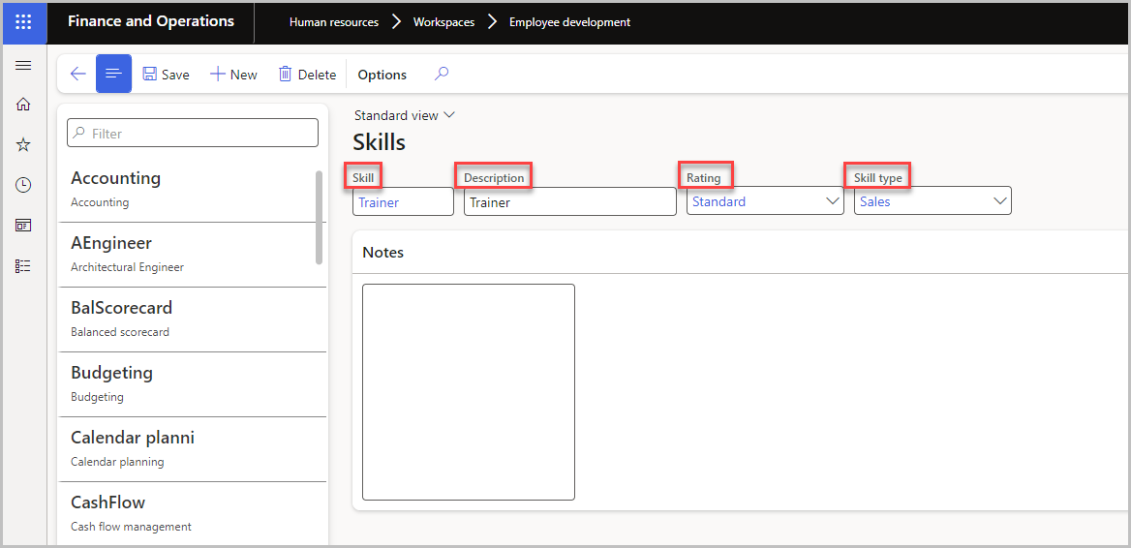Open the Rating dropdown
Screen dimensions: 1131x548
[765, 201]
